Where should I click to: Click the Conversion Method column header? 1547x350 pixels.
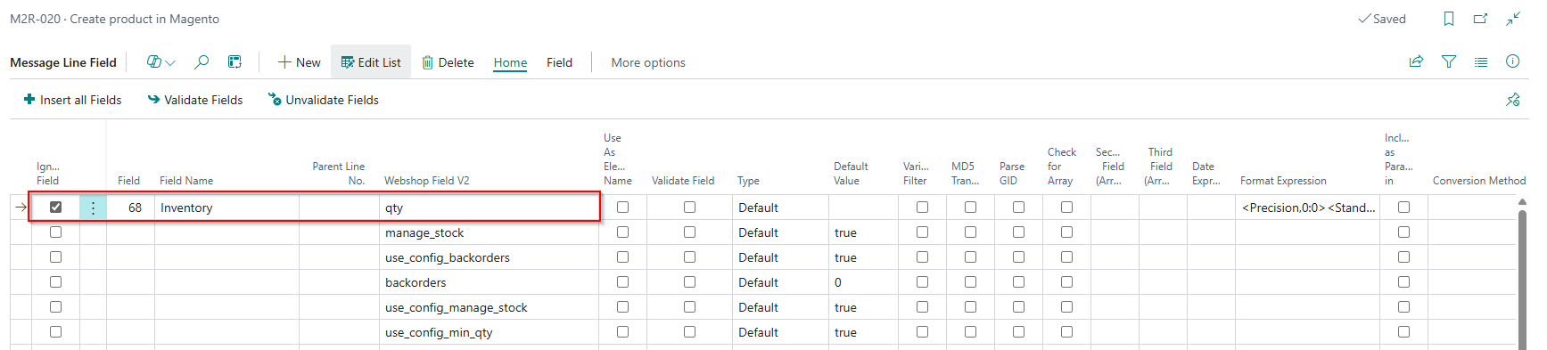coord(1479,181)
